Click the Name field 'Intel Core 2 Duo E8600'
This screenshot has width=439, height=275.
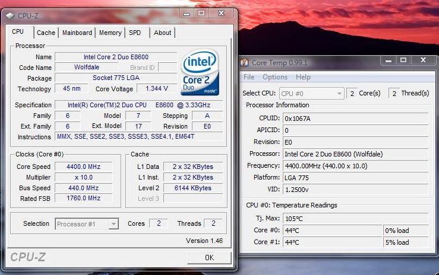point(116,57)
